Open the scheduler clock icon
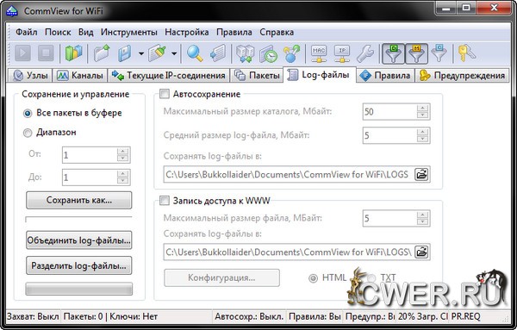The width and height of the screenshot is (517, 330). [268, 53]
